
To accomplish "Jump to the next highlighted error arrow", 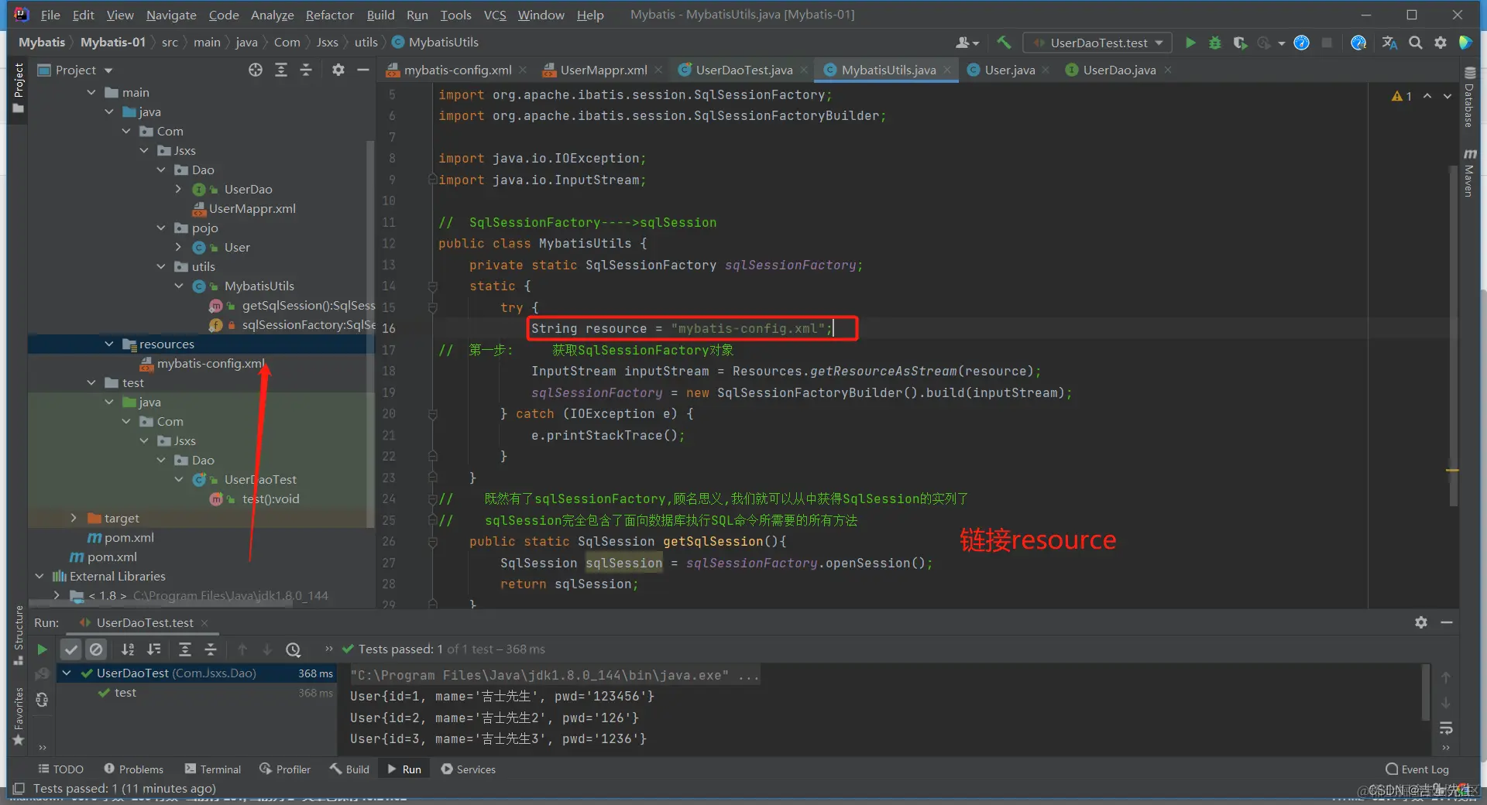I will (1448, 96).
